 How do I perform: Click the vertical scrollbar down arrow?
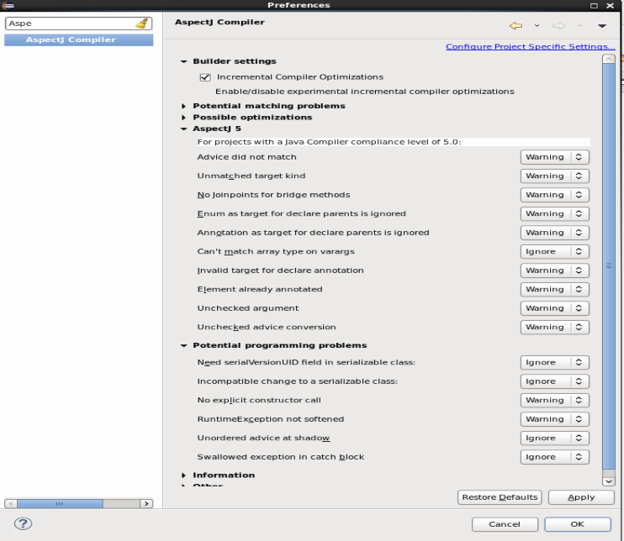click(x=609, y=481)
